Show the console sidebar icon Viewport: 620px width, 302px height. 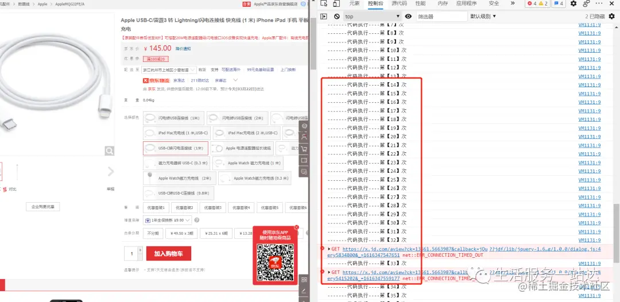[324, 16]
